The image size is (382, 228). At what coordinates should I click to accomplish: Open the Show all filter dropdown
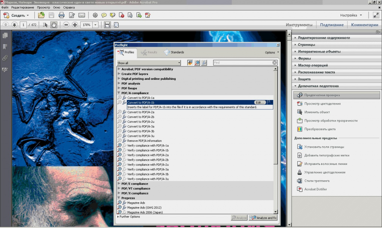(x=149, y=63)
